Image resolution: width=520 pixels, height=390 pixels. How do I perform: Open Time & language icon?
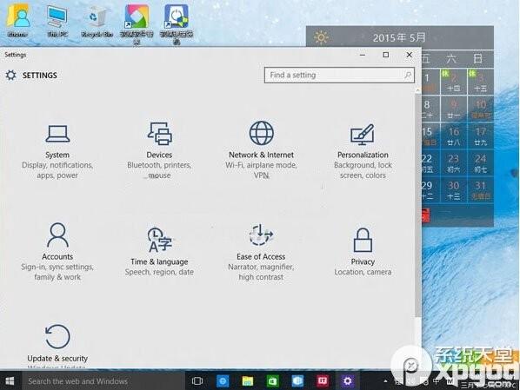pyautogui.click(x=159, y=240)
